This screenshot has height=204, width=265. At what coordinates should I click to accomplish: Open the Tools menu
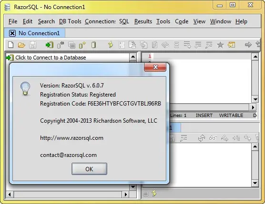tap(163, 21)
